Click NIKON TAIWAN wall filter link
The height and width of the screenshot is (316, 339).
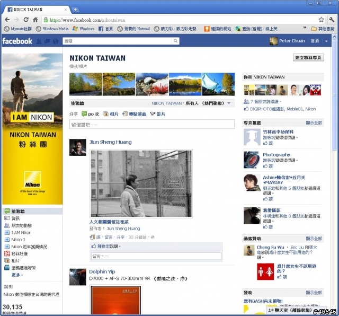[x=166, y=103]
